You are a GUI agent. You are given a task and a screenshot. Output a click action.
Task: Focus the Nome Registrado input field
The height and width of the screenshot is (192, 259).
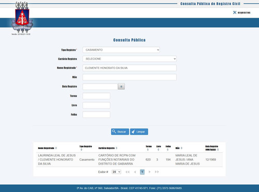[x=129, y=68]
